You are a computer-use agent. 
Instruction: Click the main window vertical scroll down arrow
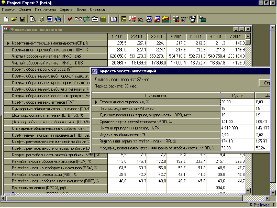click(x=273, y=192)
